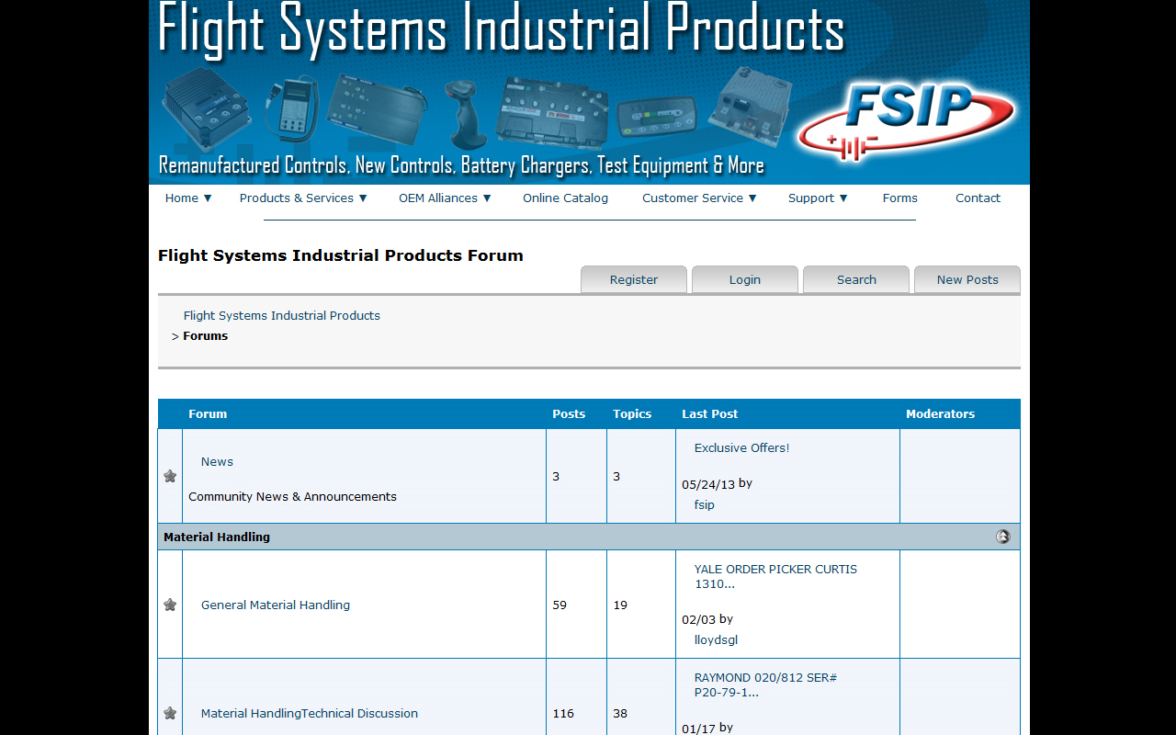Expand the Support menu
Screen dimensions: 1176x735
click(817, 198)
